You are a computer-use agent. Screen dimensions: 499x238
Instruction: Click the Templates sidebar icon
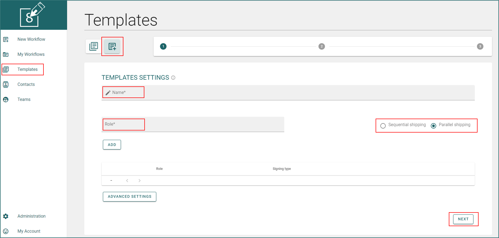coord(6,69)
